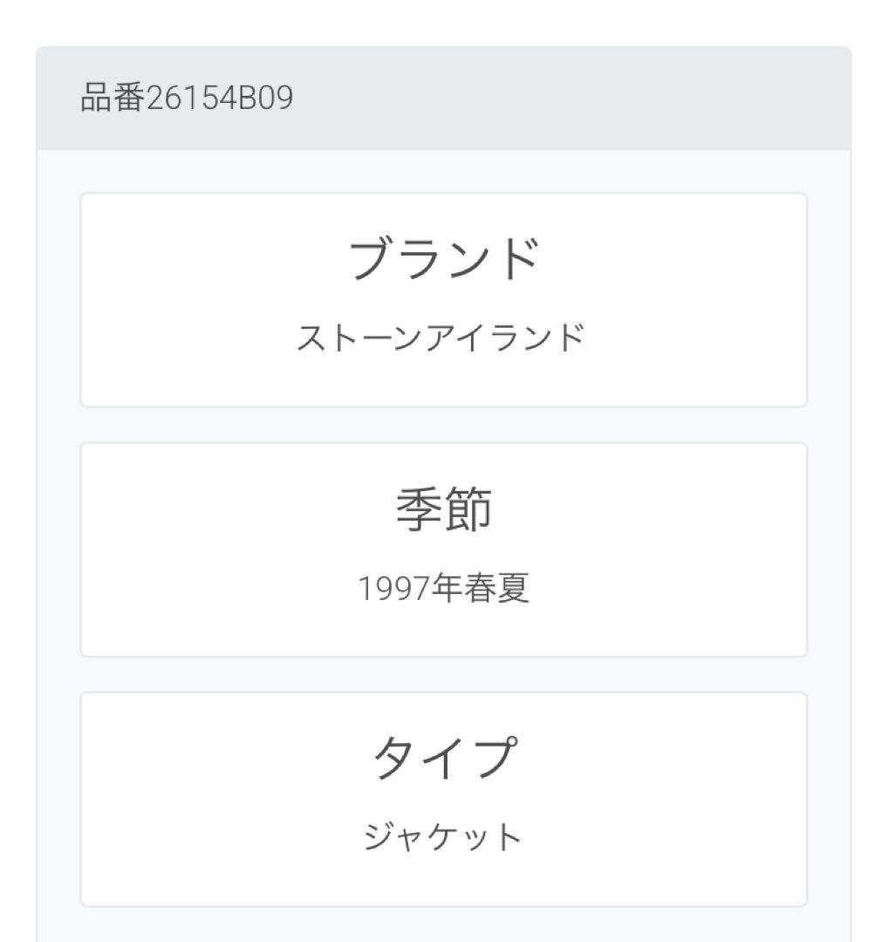Click the 1997 year digits
888x942 pixels.
click(x=384, y=590)
